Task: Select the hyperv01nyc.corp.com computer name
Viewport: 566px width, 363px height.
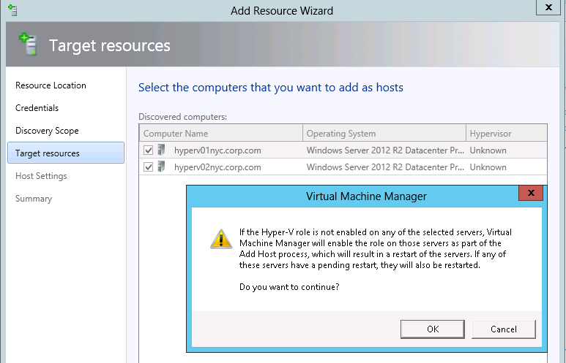Action: pos(217,150)
